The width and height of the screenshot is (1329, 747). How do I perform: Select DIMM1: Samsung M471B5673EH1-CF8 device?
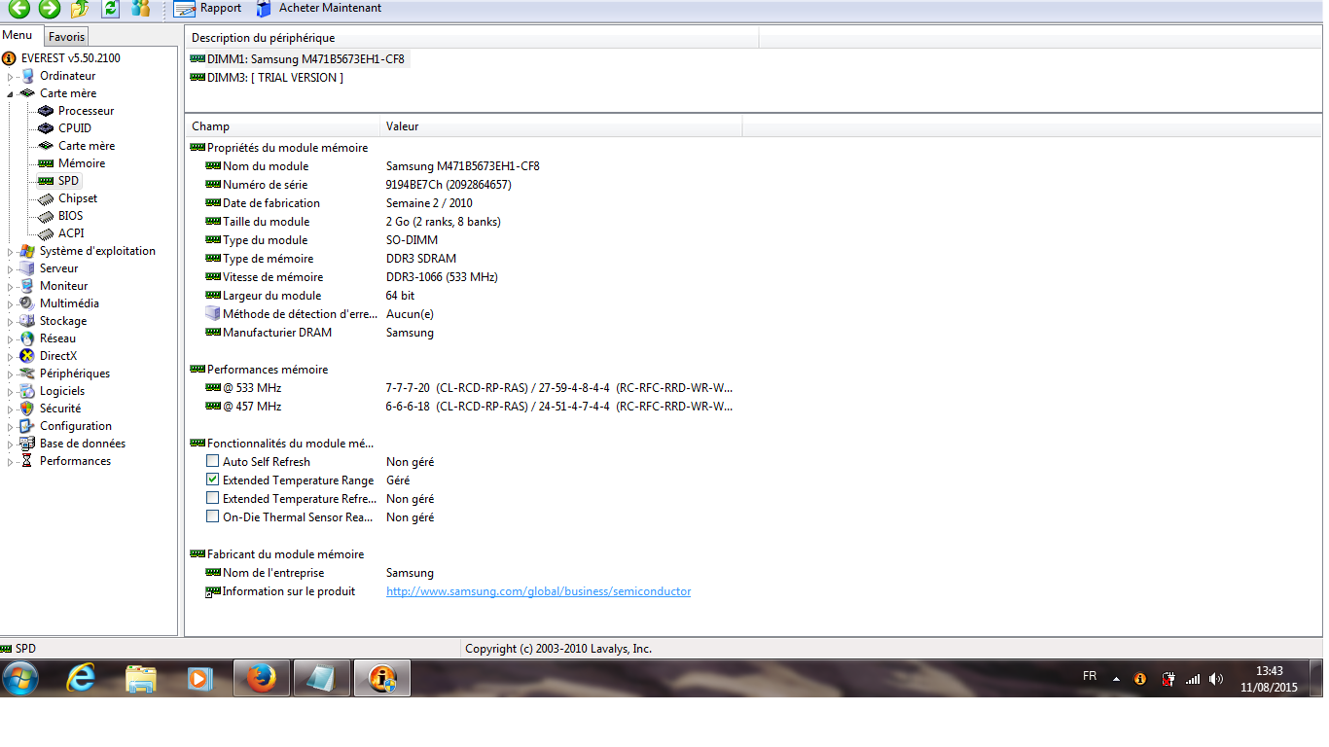298,59
